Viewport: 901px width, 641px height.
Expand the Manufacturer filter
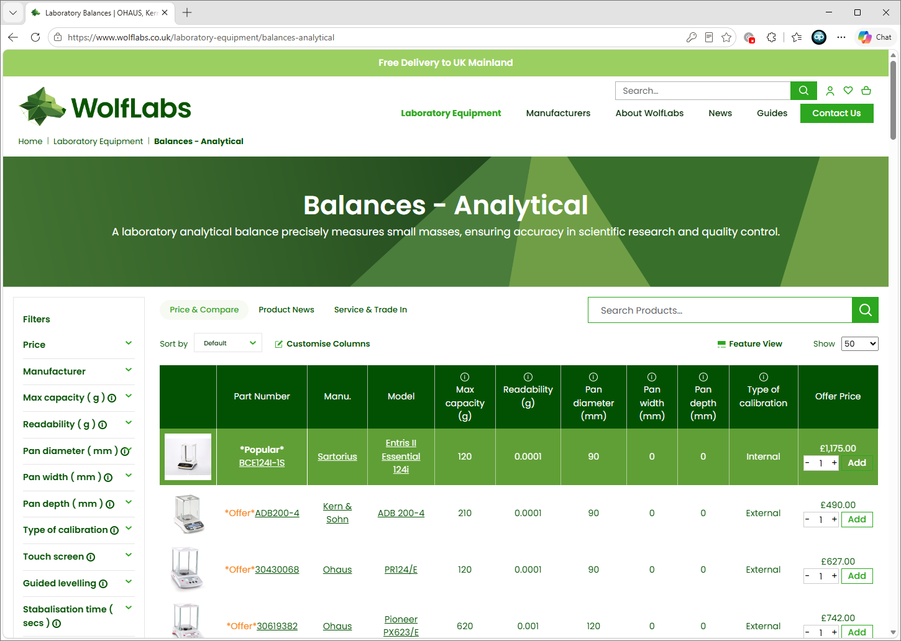(78, 371)
